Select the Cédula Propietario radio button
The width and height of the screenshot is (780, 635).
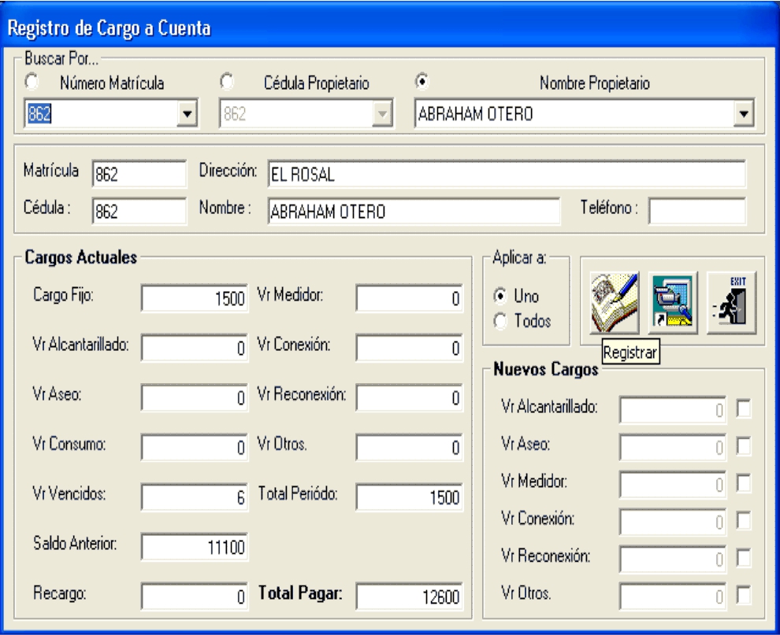(x=226, y=81)
